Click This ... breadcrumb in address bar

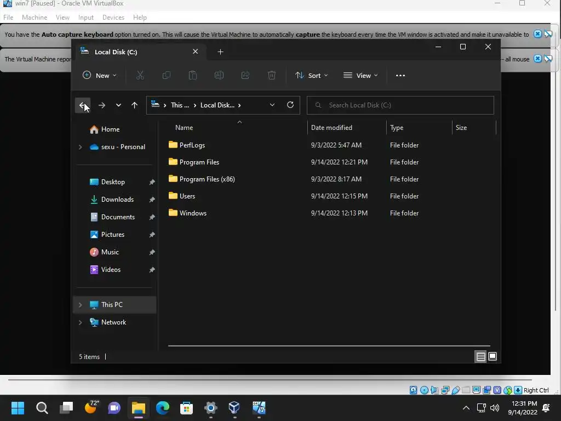tap(180, 105)
